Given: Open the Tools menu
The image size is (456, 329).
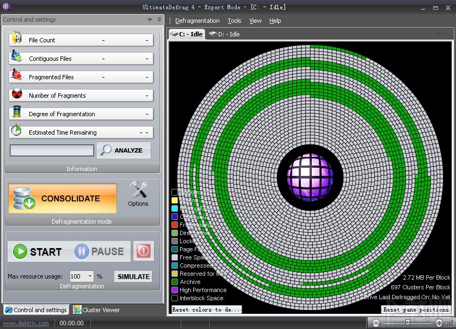Looking at the screenshot, I should 235,21.
